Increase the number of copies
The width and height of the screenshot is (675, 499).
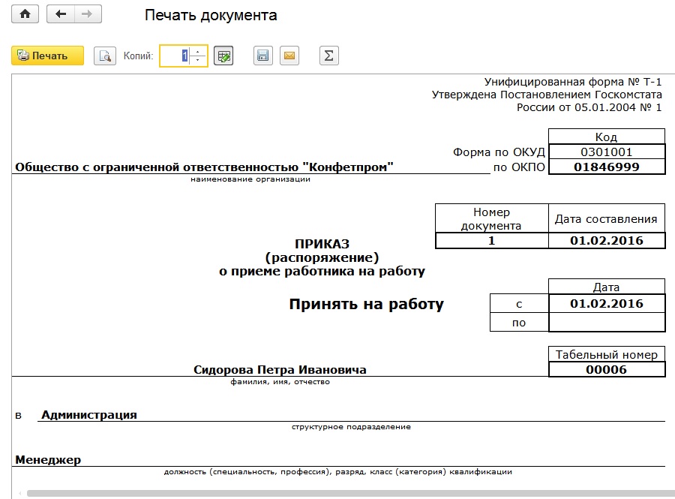click(197, 52)
